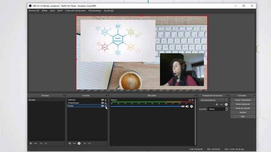Image resolution: width=271 pixels, height=152 pixels.
Task: Pop out Mezclador dock panel icon
Action: (196, 95)
